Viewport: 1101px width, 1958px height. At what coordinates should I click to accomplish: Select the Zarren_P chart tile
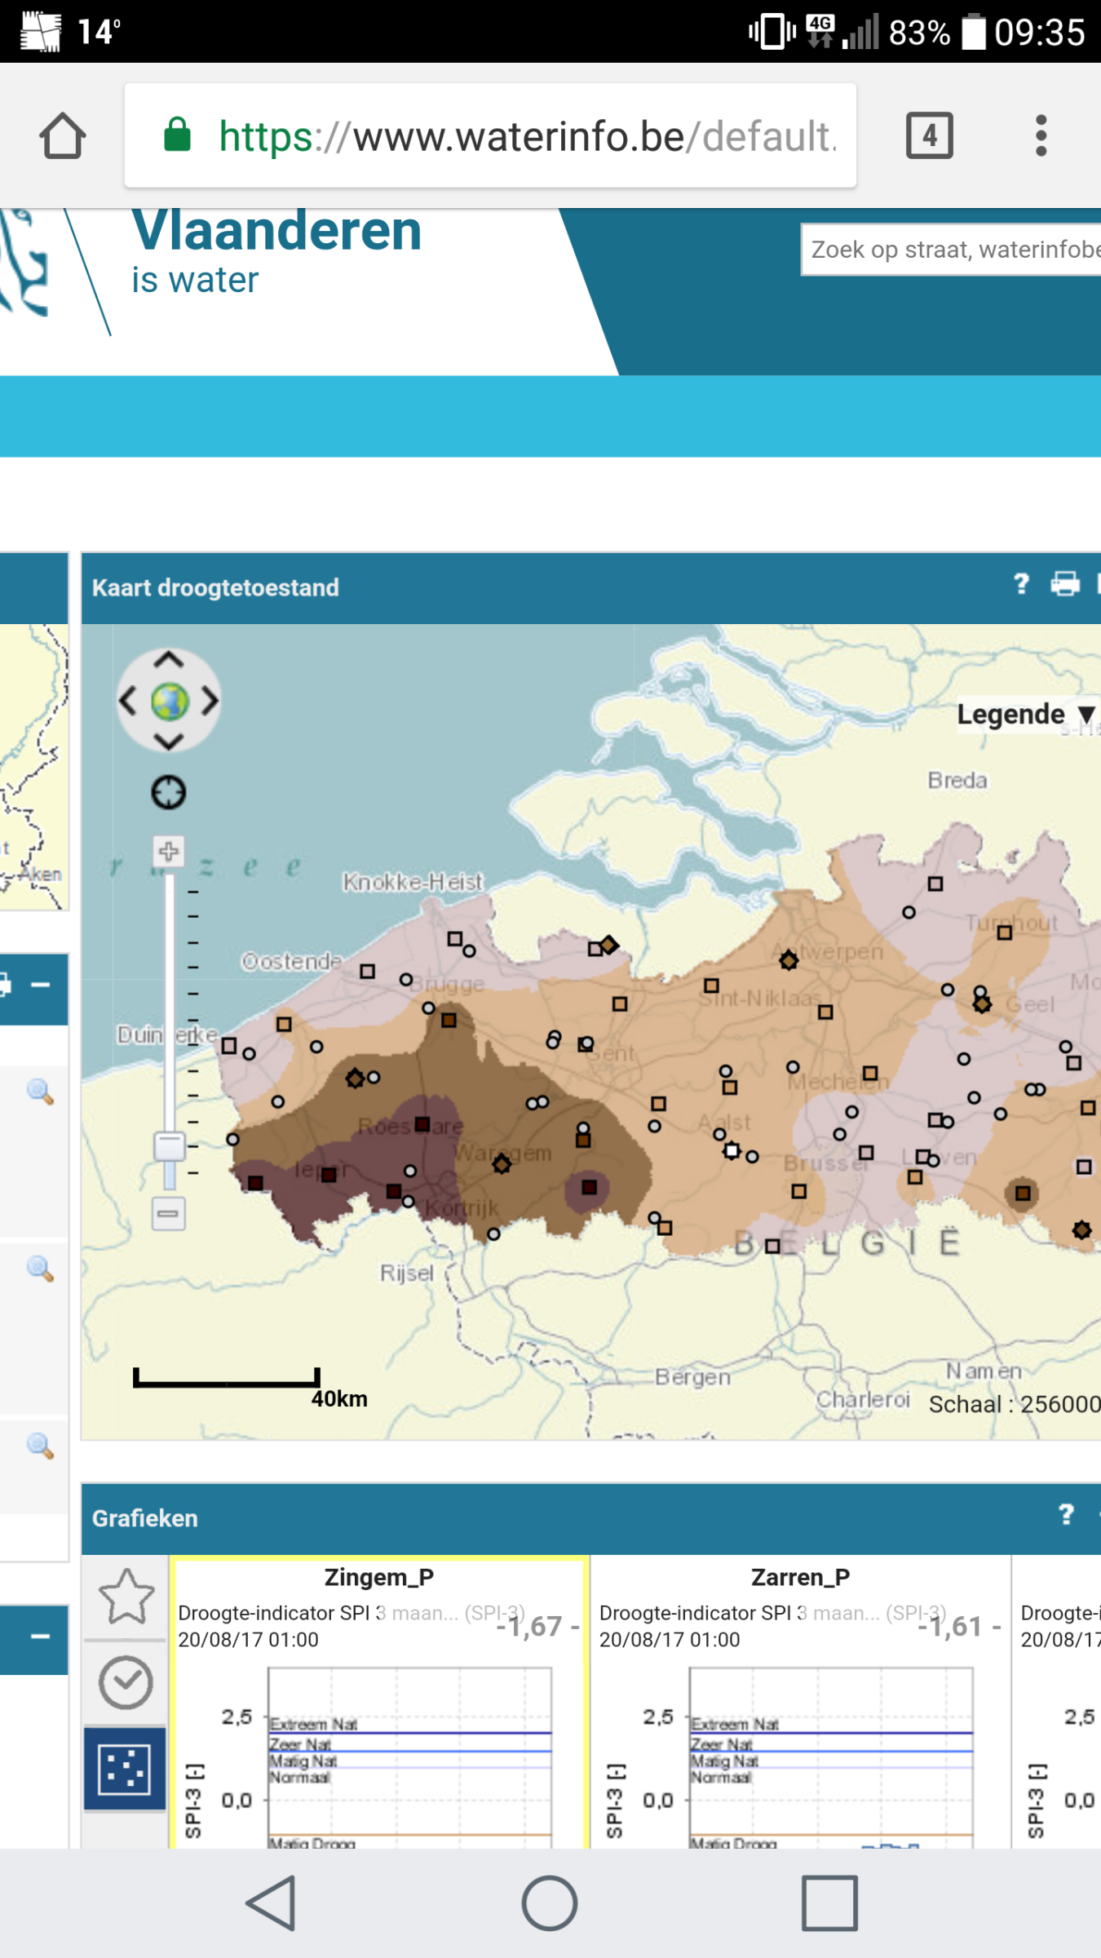(x=800, y=1702)
